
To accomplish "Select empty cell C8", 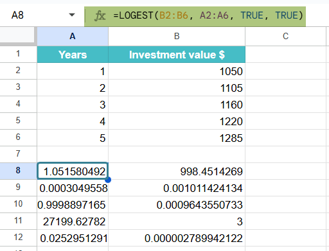I will pyautogui.click(x=285, y=171).
